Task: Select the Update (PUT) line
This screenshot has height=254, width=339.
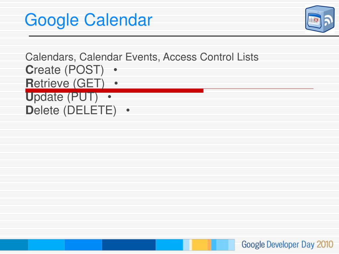Action: 62,97
